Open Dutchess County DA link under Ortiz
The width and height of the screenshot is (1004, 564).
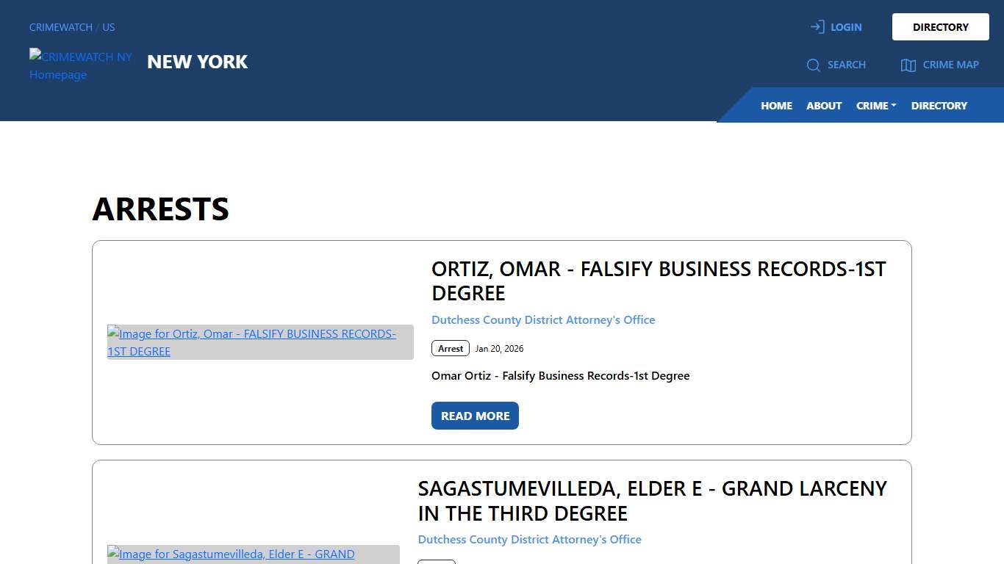543,320
